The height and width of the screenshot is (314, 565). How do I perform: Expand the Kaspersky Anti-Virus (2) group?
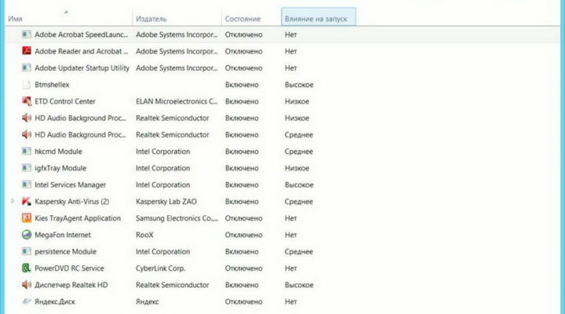pos(13,201)
